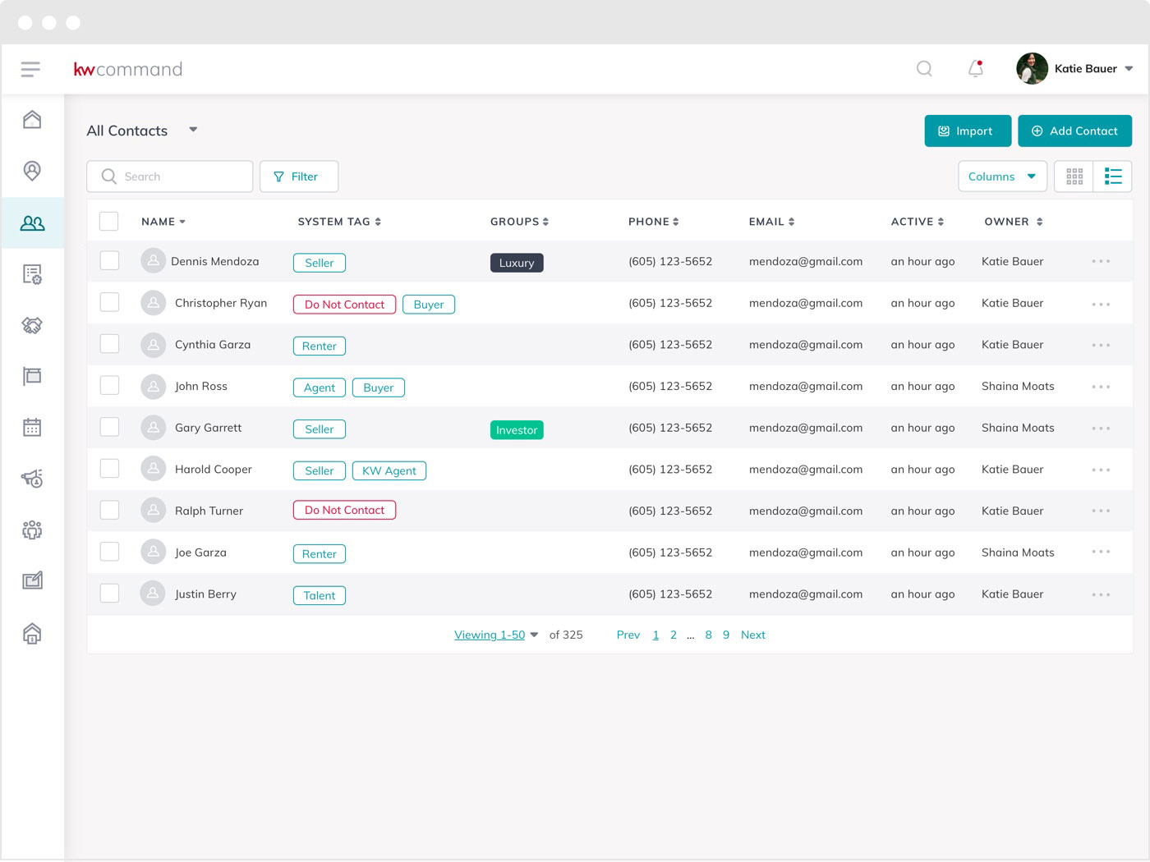The height and width of the screenshot is (862, 1150).
Task: Click the Investor group tag
Action: pos(517,429)
